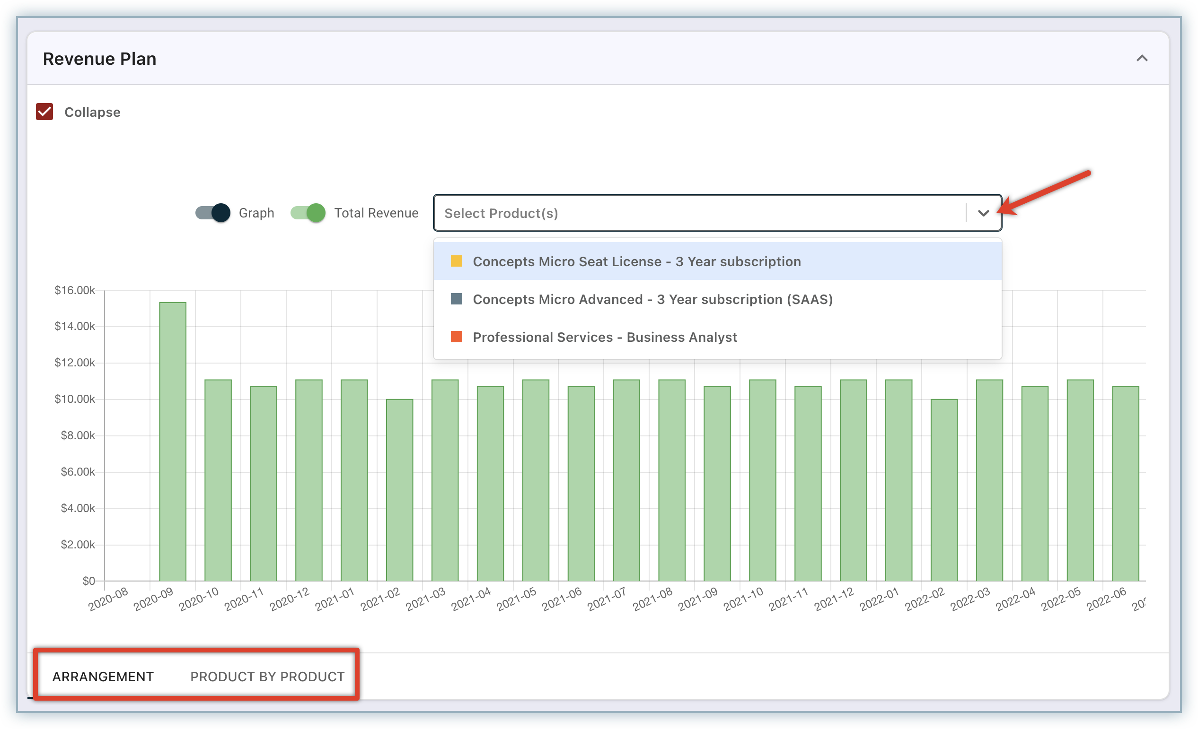
Task: Switch to the ARRANGEMENT tab
Action: click(x=103, y=677)
